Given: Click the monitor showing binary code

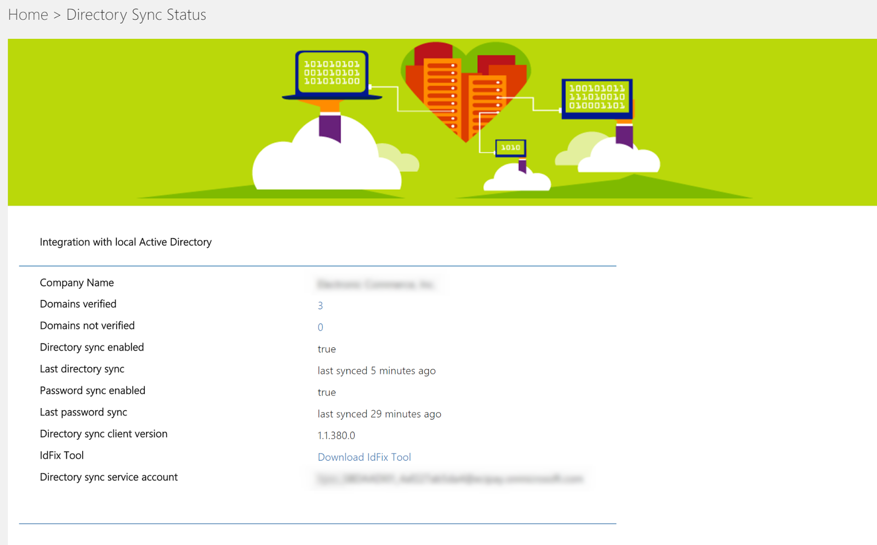Looking at the screenshot, I should [x=596, y=100].
